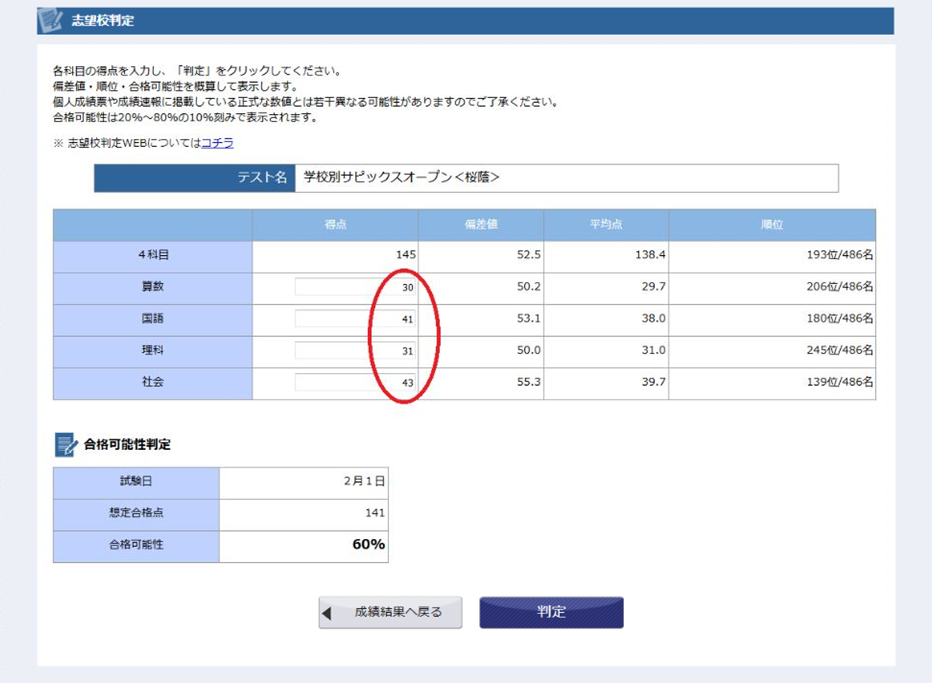Click the 4科目 total score 145
Screen dimensions: 932x683
tap(405, 255)
